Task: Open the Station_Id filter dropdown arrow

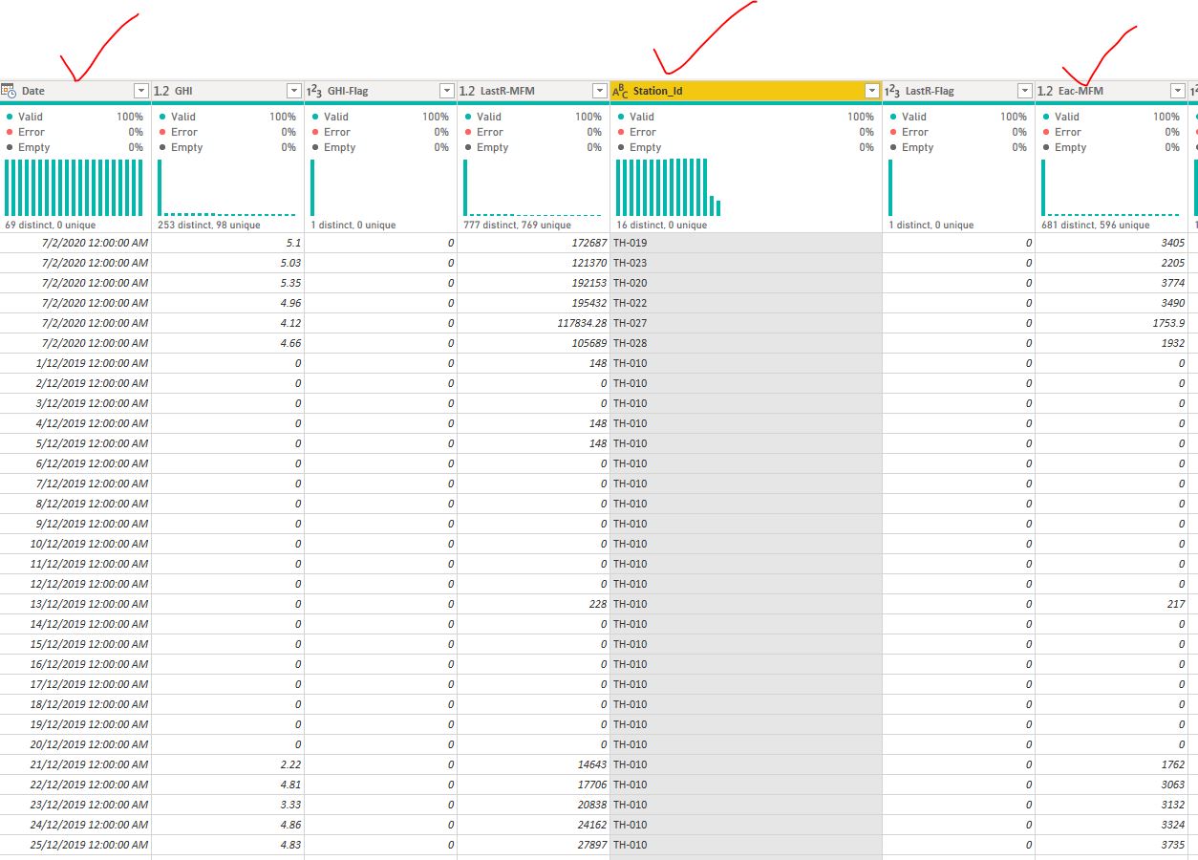Action: (x=871, y=91)
